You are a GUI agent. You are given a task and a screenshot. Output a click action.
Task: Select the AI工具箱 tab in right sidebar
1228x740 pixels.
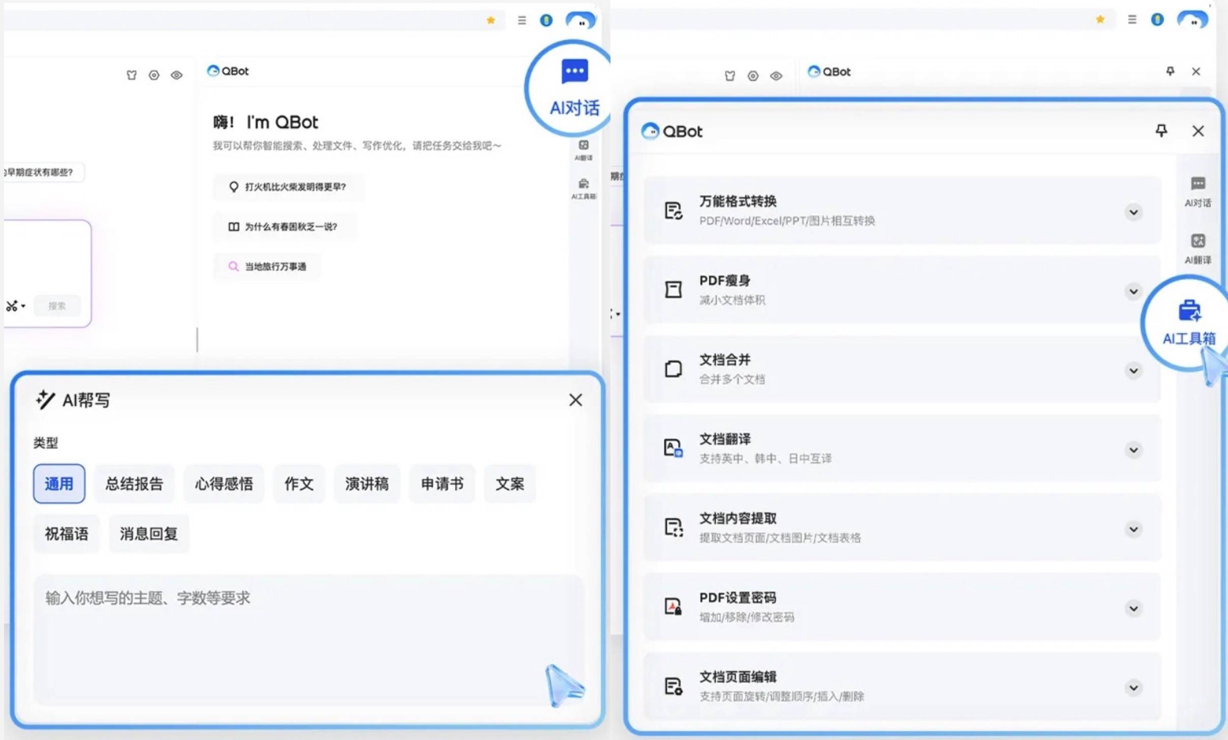[x=1189, y=323]
